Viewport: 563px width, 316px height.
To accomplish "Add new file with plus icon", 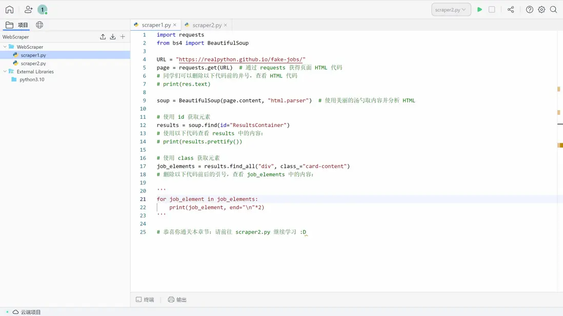I will tap(123, 37).
